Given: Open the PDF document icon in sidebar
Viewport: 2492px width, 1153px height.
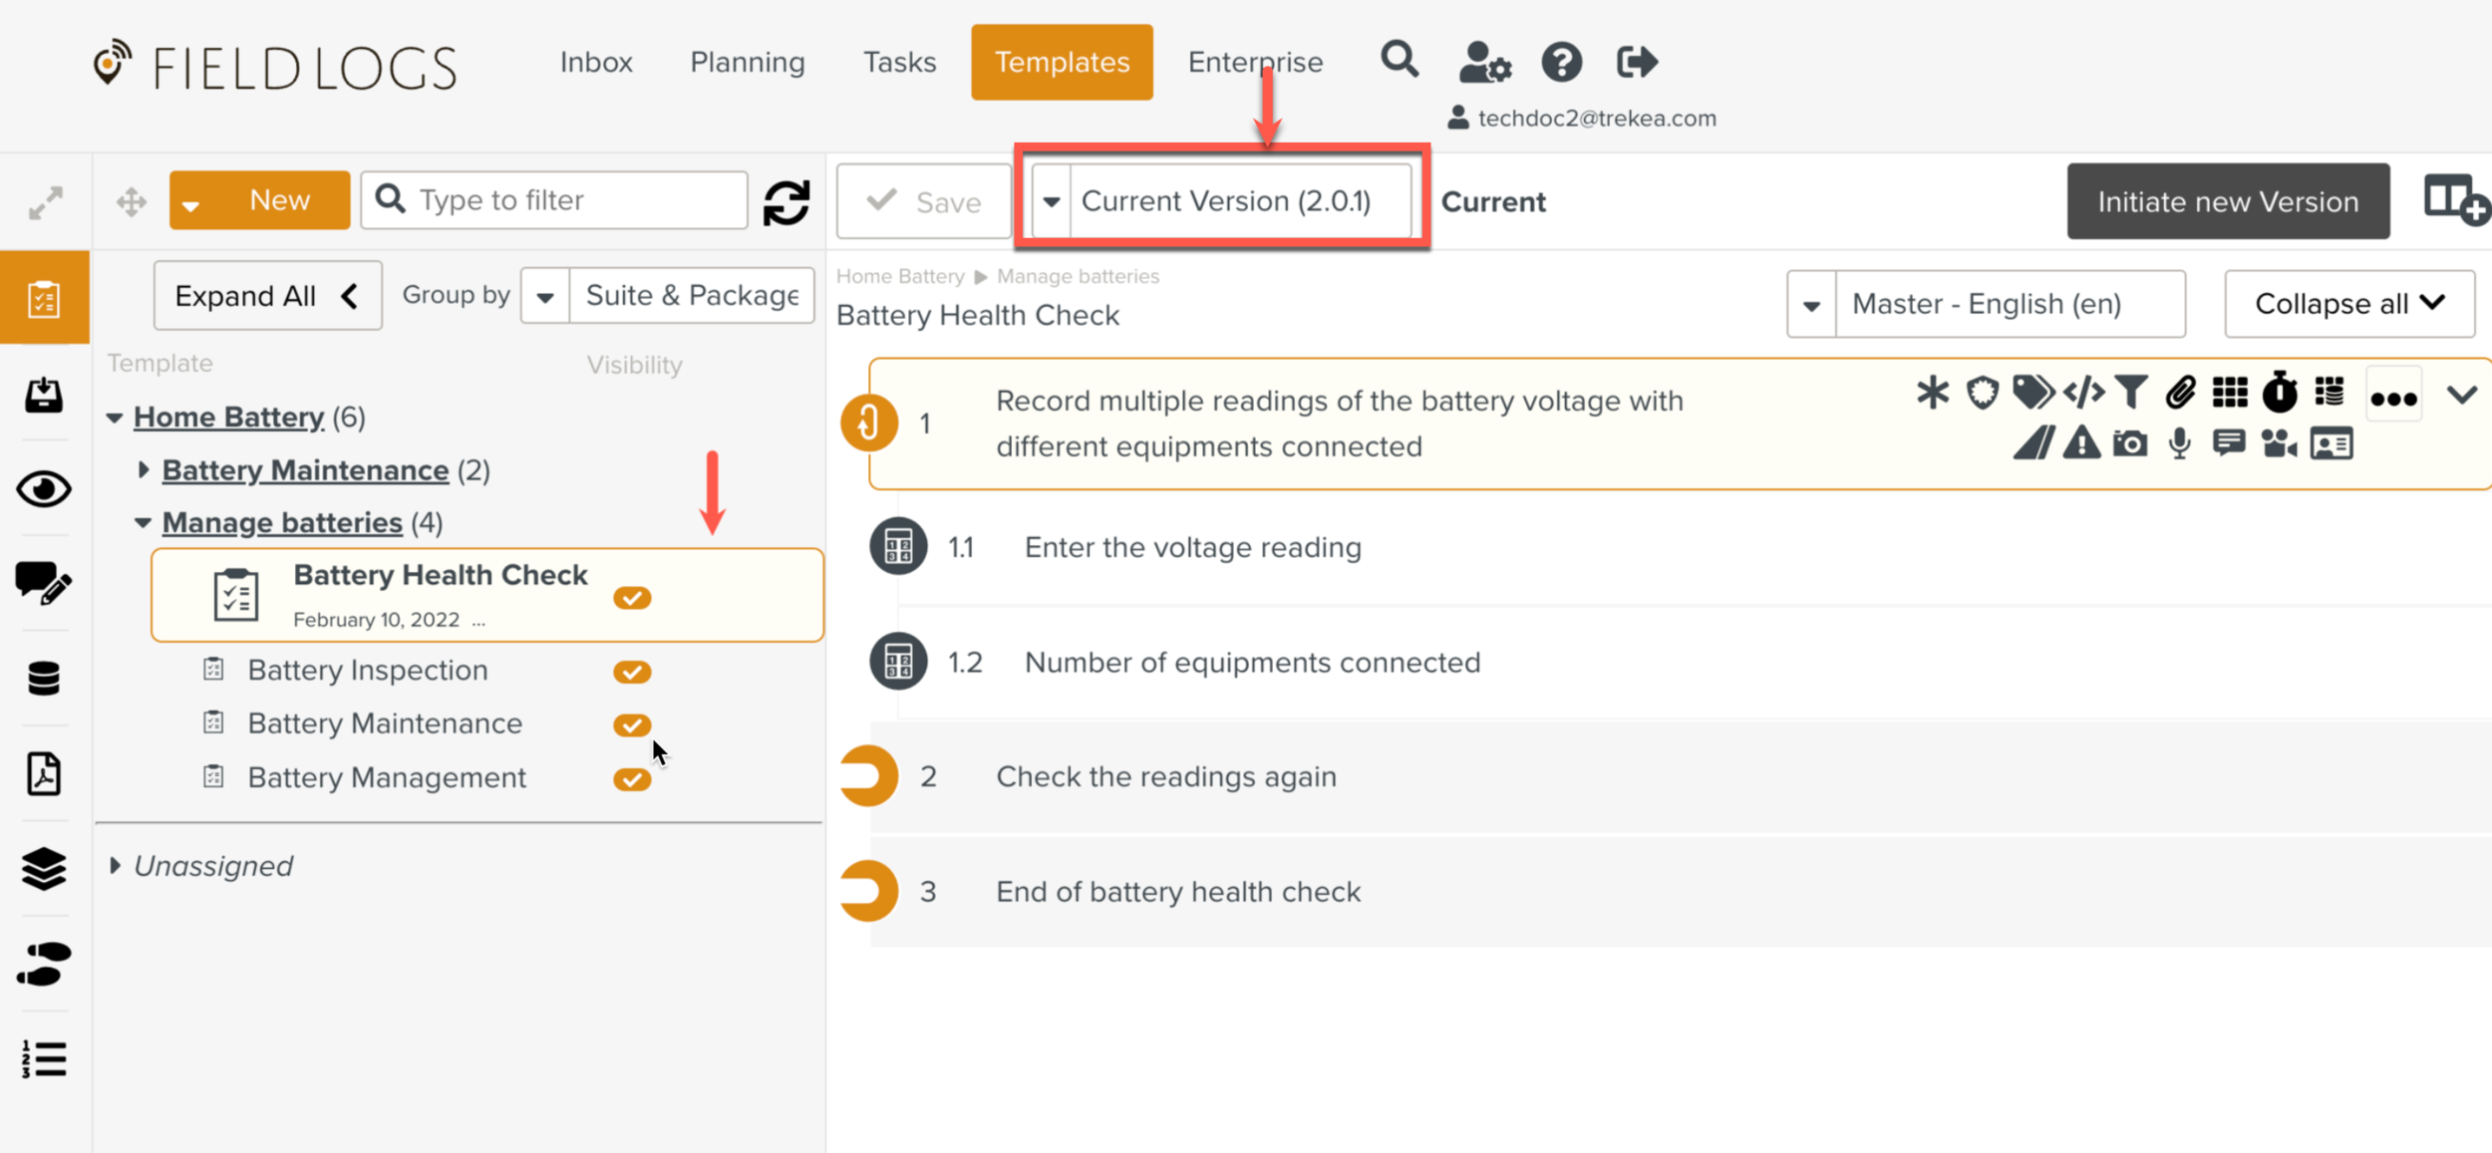Looking at the screenshot, I should [x=44, y=774].
